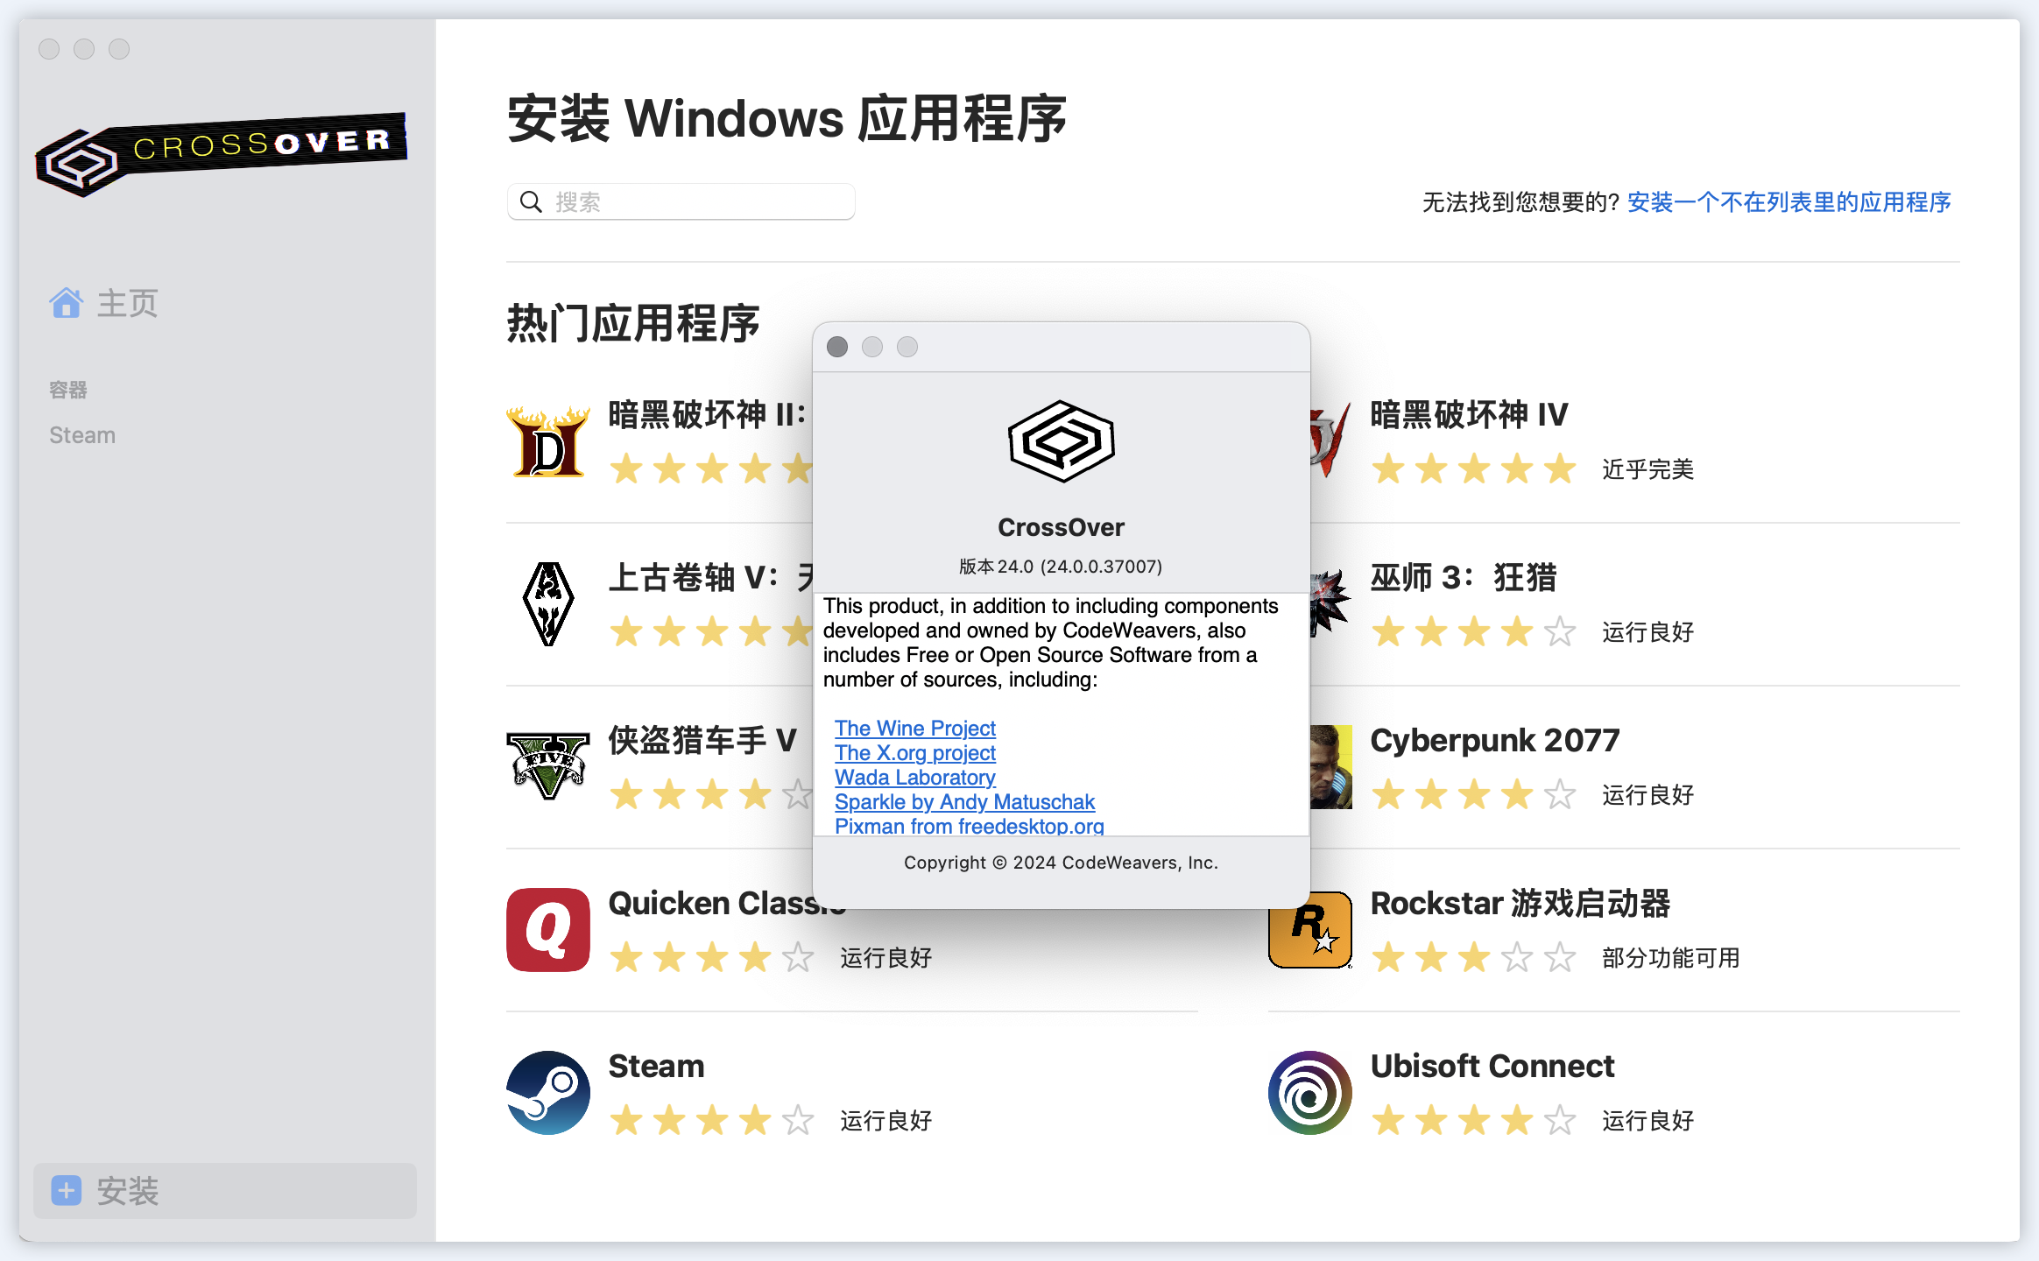Select the Steam bottle in sidebar
2039x1261 pixels.
point(82,435)
